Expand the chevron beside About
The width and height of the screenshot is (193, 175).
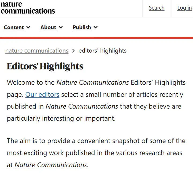(61, 27)
